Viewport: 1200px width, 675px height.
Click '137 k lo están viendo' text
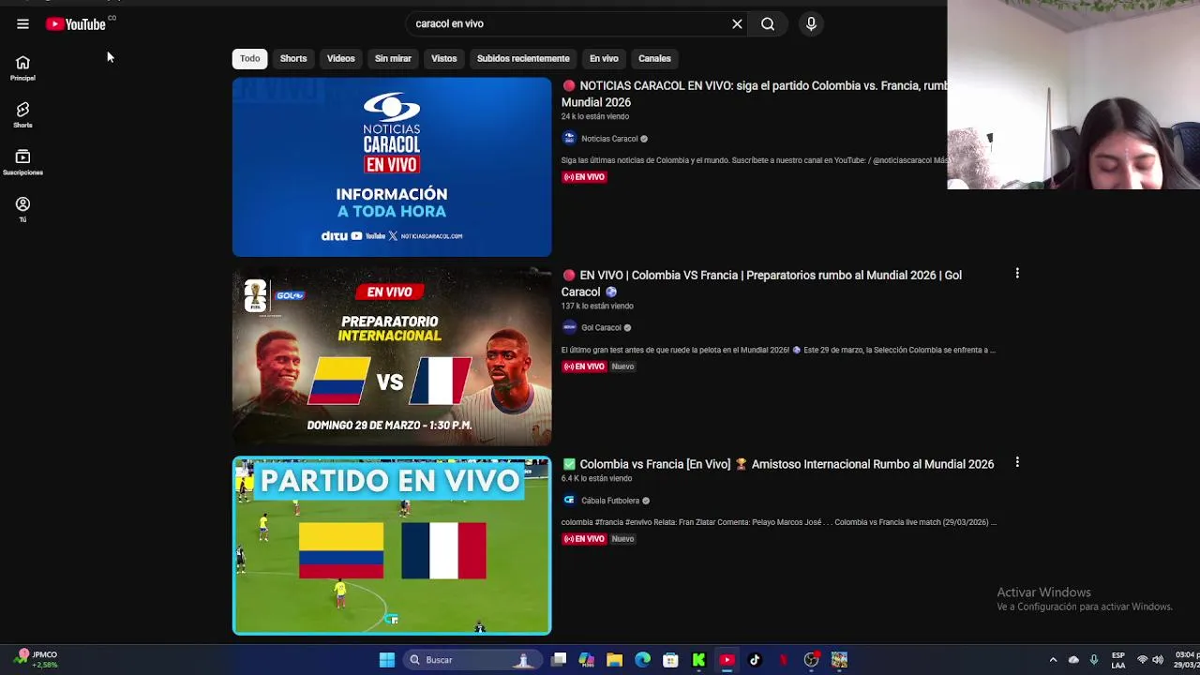point(597,306)
